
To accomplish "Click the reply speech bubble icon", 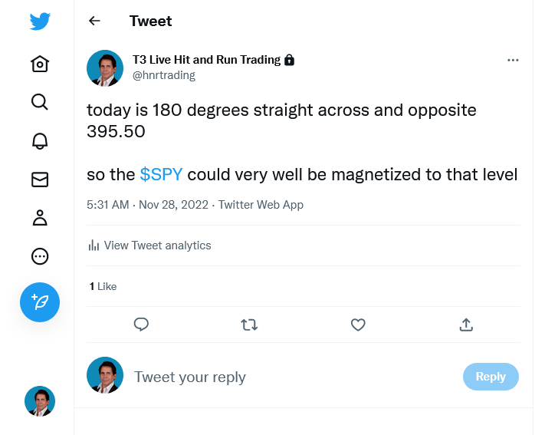I will click(141, 325).
